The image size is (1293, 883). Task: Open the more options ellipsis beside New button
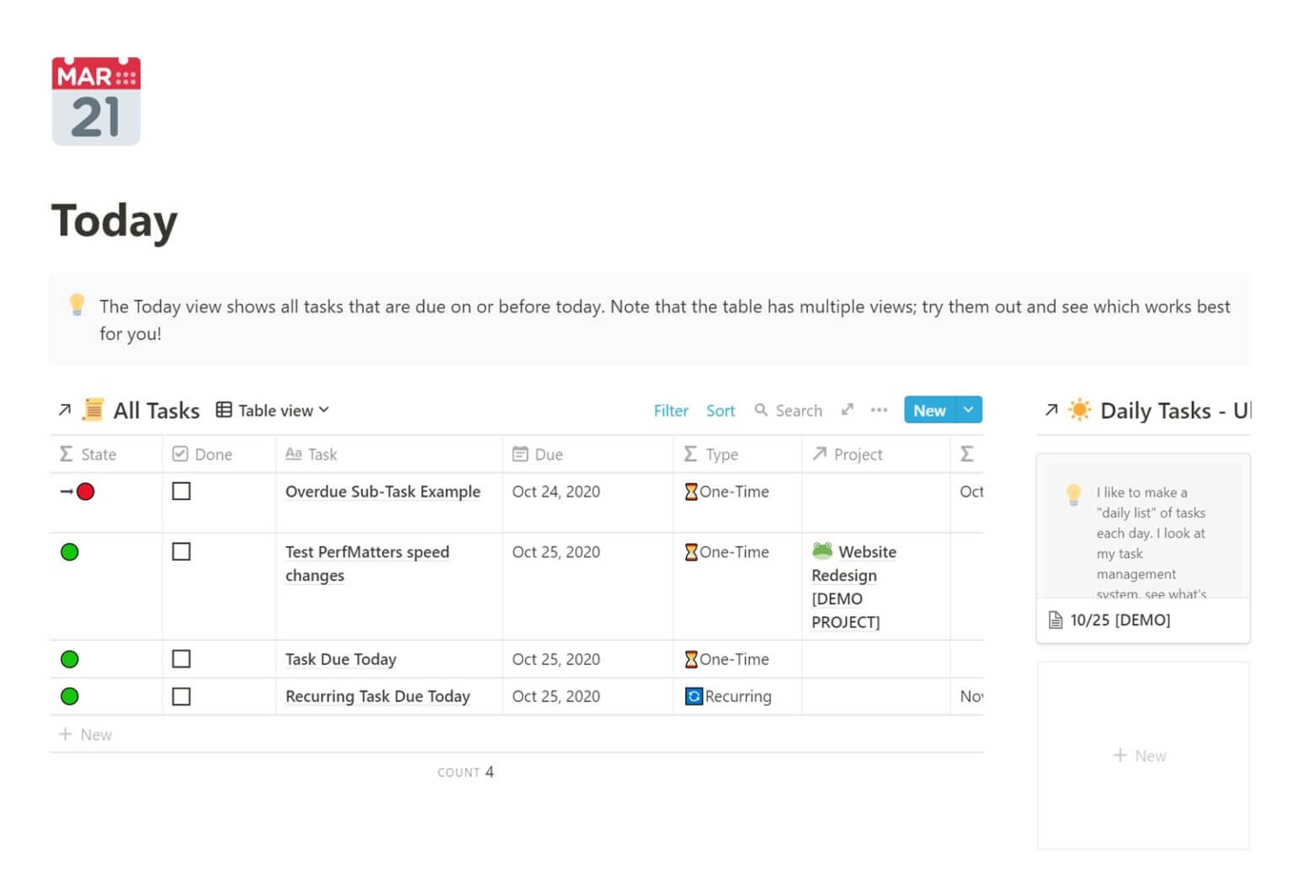coord(879,410)
